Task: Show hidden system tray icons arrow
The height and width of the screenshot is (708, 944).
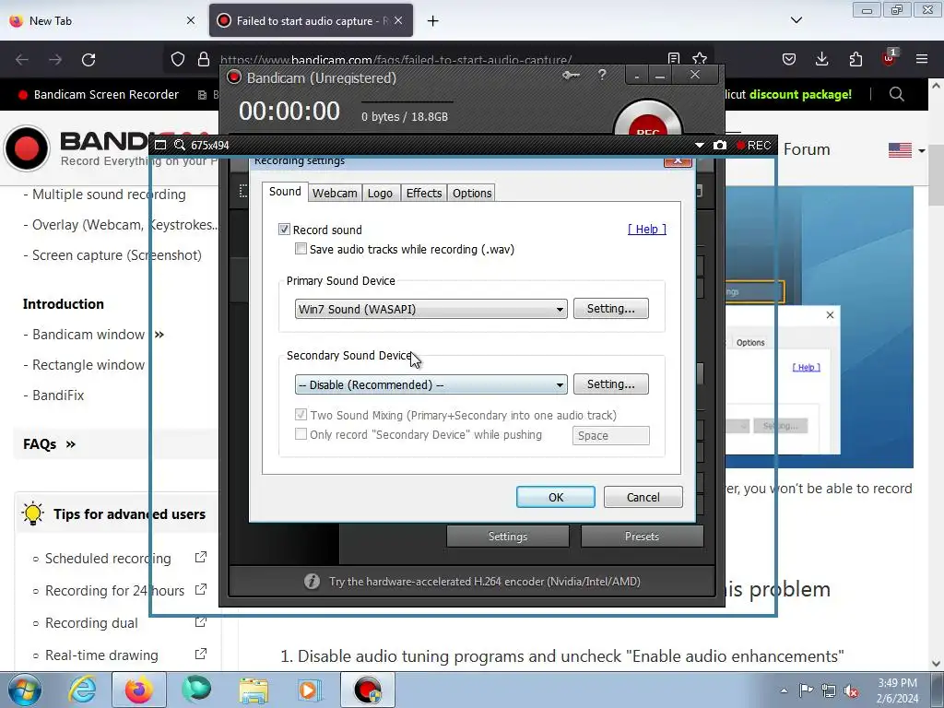Action: (784, 690)
